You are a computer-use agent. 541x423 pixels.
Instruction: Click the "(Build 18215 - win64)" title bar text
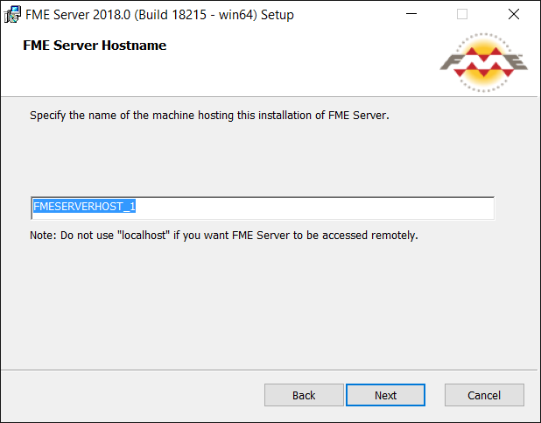[195, 15]
